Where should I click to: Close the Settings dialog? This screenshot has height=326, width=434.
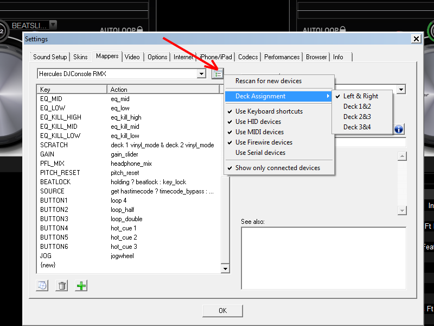click(x=416, y=39)
